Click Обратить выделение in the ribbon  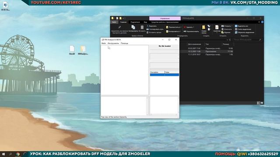pyautogui.click(x=244, y=32)
